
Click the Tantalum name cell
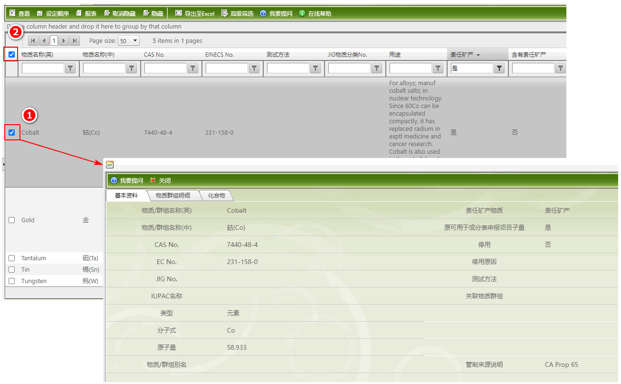tap(34, 258)
